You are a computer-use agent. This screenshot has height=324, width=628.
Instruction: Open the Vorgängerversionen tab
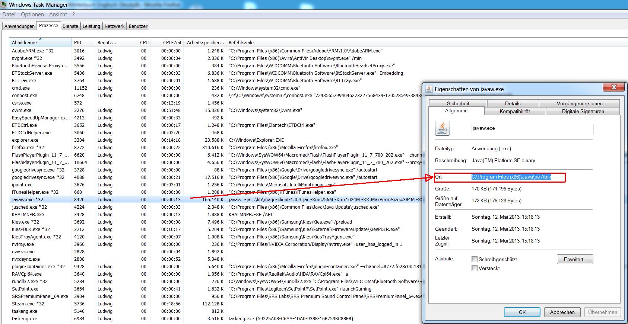(580, 103)
